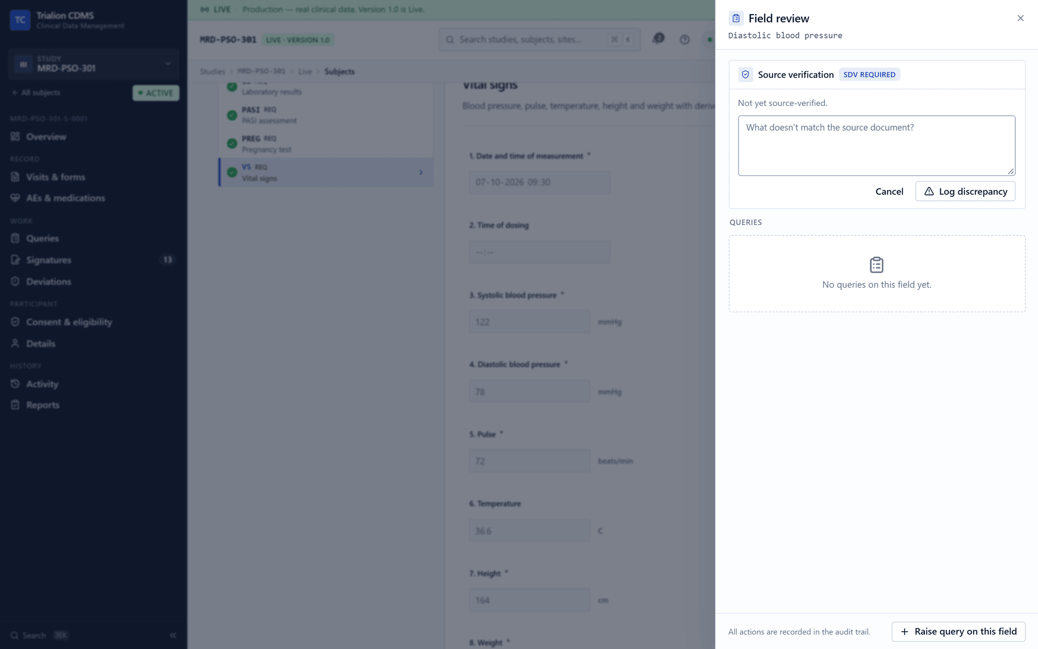Open the help question mark icon
This screenshot has width=1038, height=649.
[684, 39]
